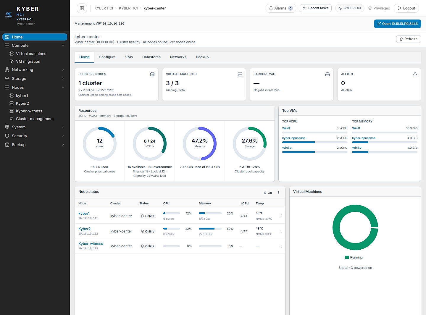This screenshot has height=315, width=426.
Task: Switch to the Backup tab
Action: (x=202, y=57)
